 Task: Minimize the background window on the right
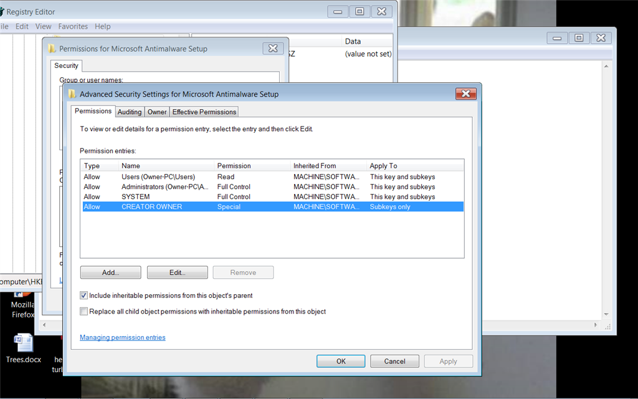click(x=557, y=38)
